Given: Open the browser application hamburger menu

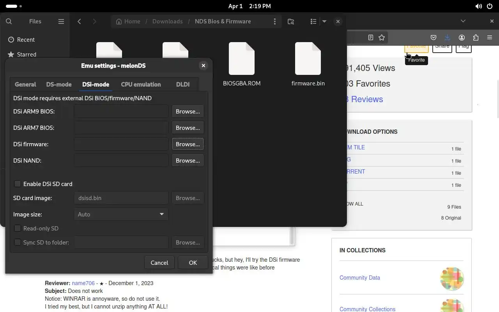Looking at the screenshot, I should point(490,37).
